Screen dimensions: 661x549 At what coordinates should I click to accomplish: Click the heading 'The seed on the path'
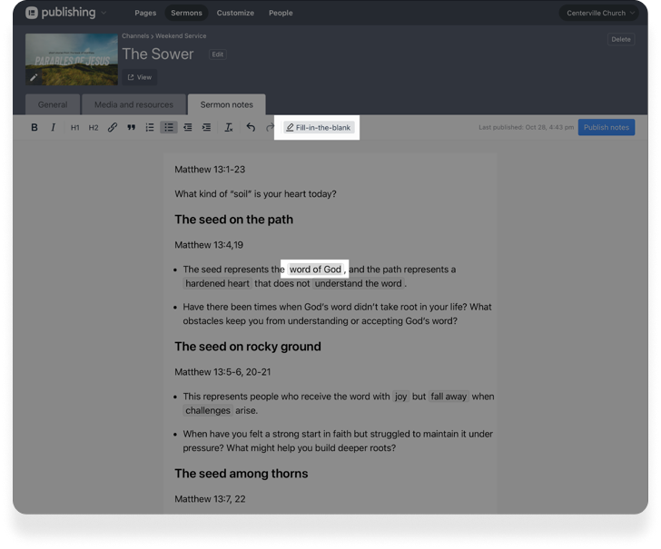click(x=234, y=220)
